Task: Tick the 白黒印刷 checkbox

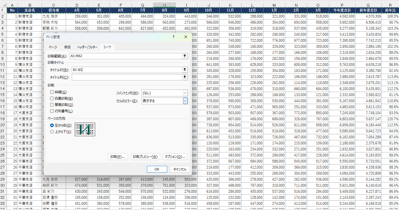Action: (x=52, y=99)
